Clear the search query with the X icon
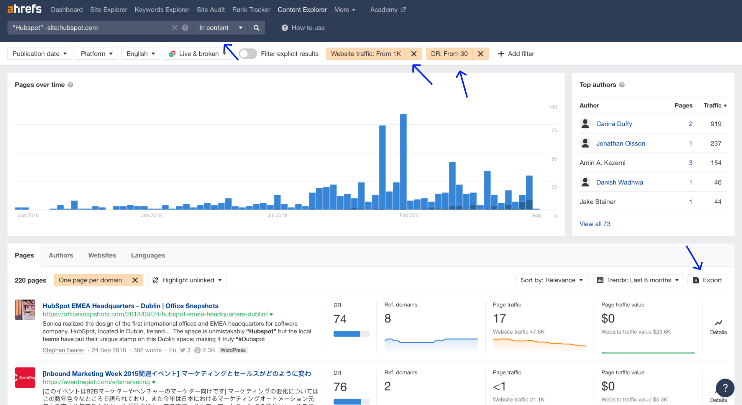The height and width of the screenshot is (405, 742). click(175, 28)
